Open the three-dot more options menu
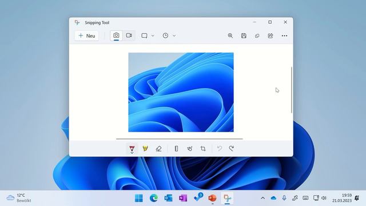Image resolution: width=366 pixels, height=206 pixels. click(284, 35)
